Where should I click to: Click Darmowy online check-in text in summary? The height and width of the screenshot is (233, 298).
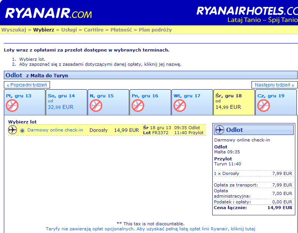(x=242, y=140)
